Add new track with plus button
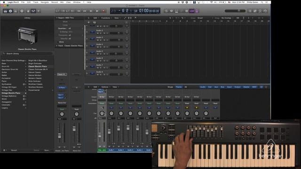Screen dimensions: 301x169 (89, 23)
